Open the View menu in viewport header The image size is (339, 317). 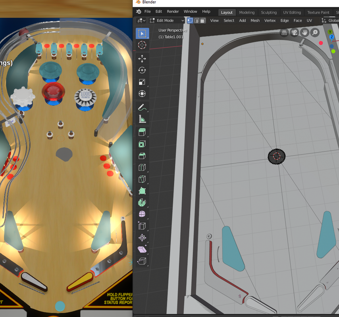pos(214,21)
